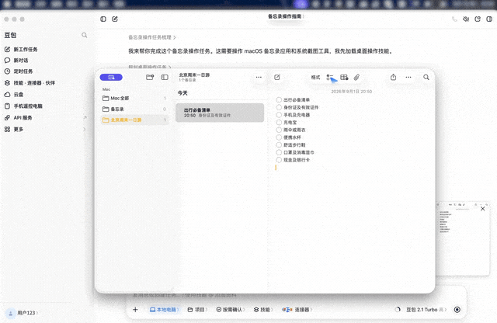
Task: Open the 格式 format menu in Notes
Action: click(x=315, y=78)
